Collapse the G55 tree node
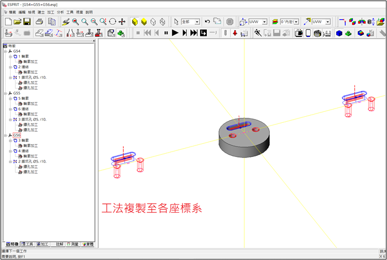 pyautogui.click(x=4, y=93)
